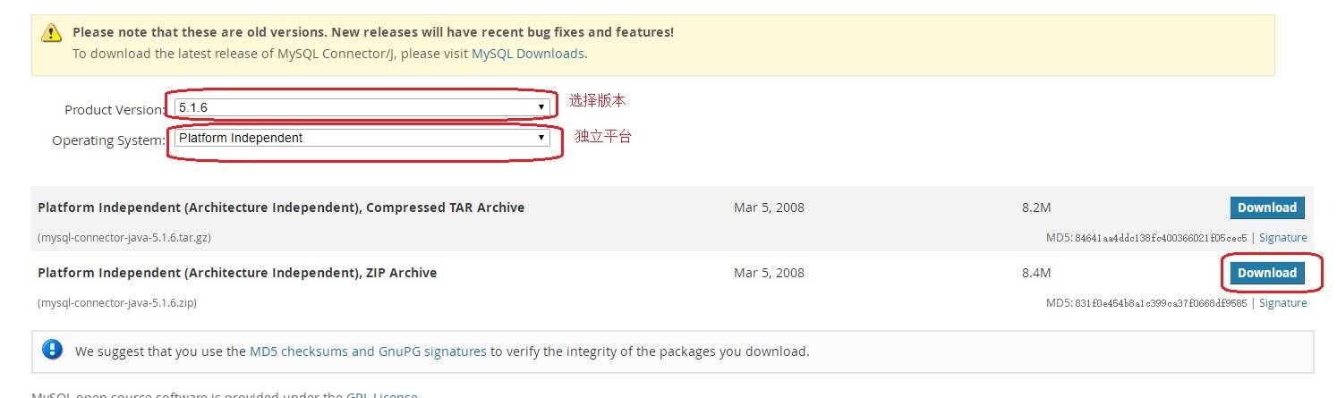Open Signature link for the zip file
This screenshot has height=398, width=1337.
click(1282, 303)
